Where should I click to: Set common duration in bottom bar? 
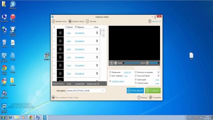pos(69,84)
